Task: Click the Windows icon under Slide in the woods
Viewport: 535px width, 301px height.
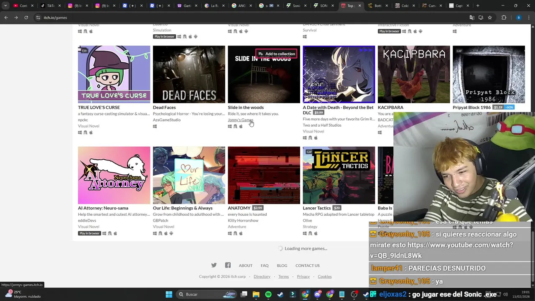Action: click(x=230, y=126)
